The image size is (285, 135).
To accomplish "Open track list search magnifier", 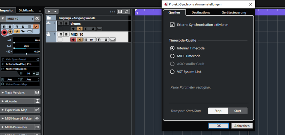I will point(126,11).
